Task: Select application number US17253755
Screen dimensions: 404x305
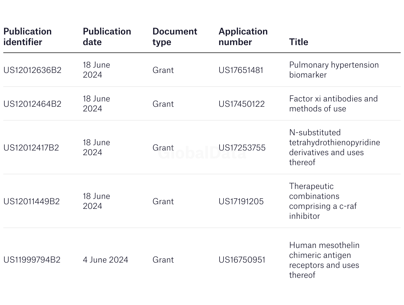Action: click(x=242, y=148)
